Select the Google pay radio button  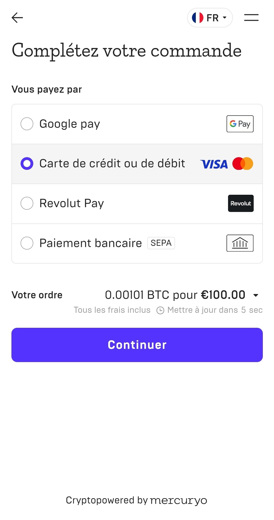tap(27, 124)
